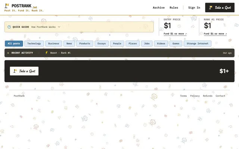
Task: Click the PostRank footer text
Action: coord(19,96)
